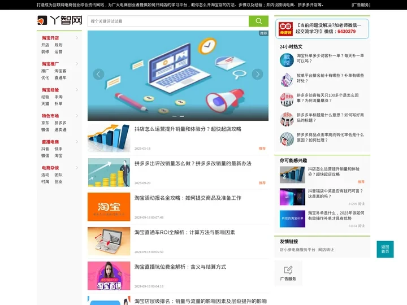Open the 丫智网 site logo

[60, 20]
